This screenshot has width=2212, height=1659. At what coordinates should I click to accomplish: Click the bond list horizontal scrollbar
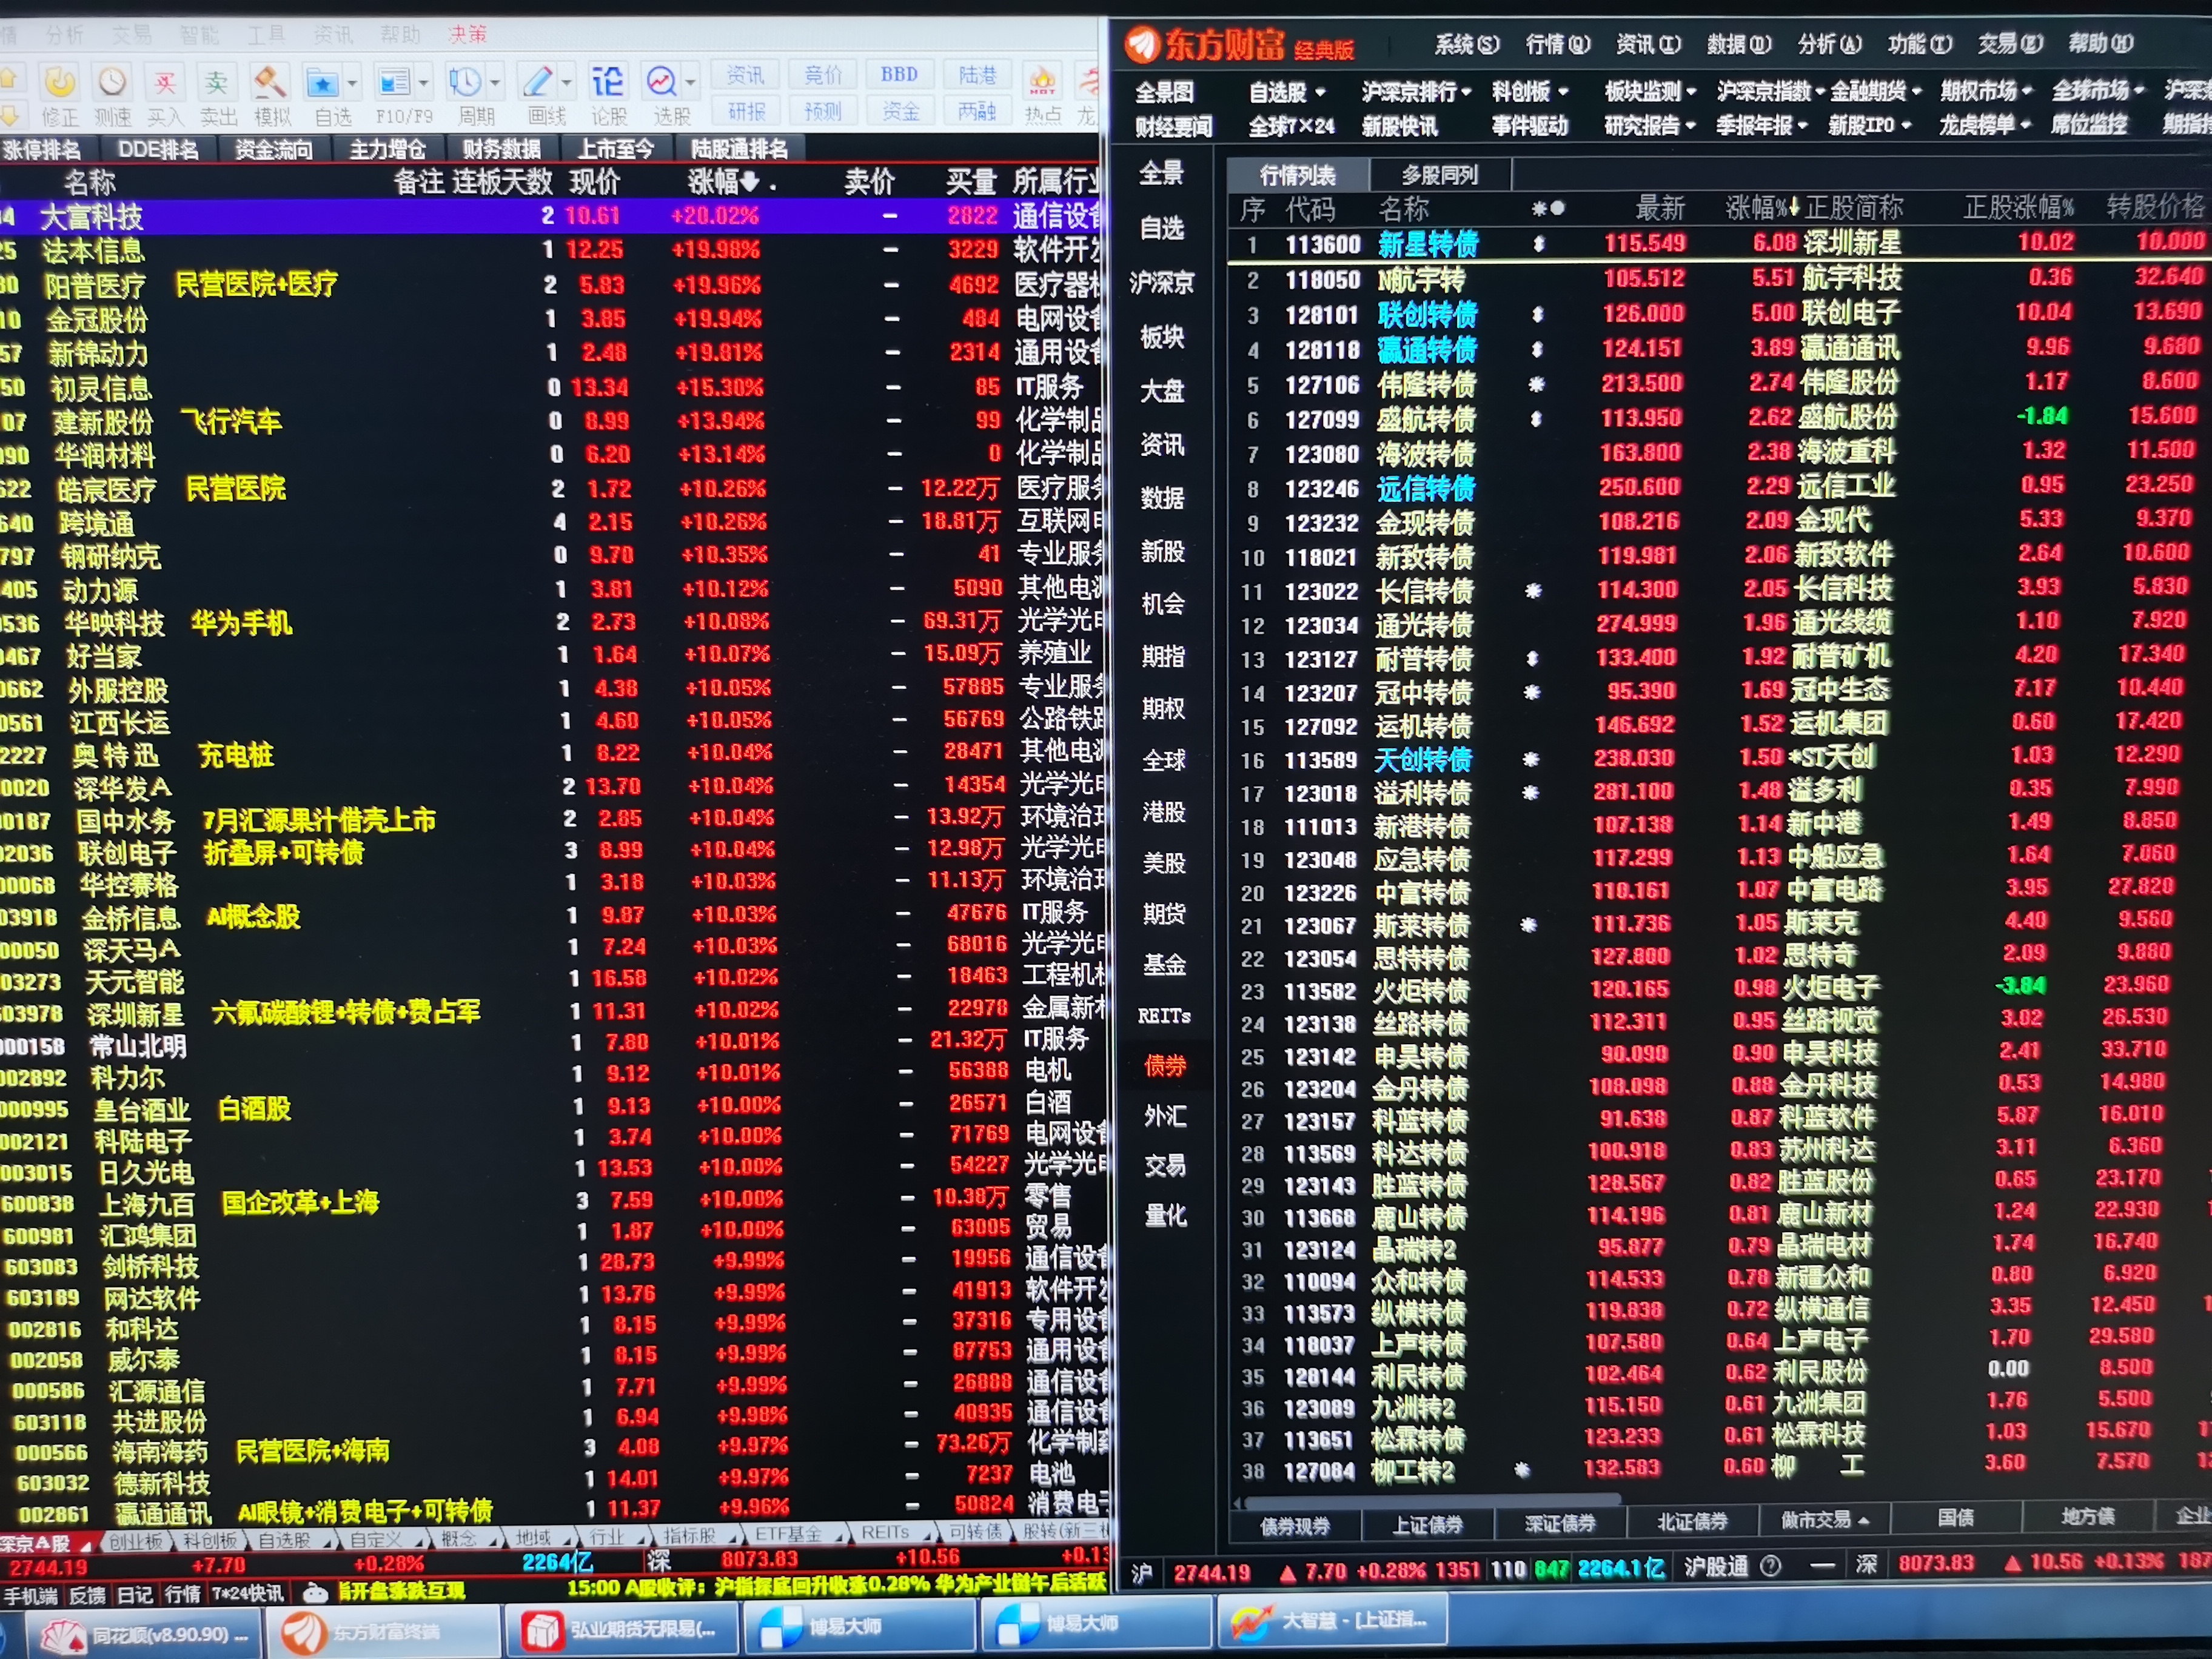(x=1432, y=1499)
